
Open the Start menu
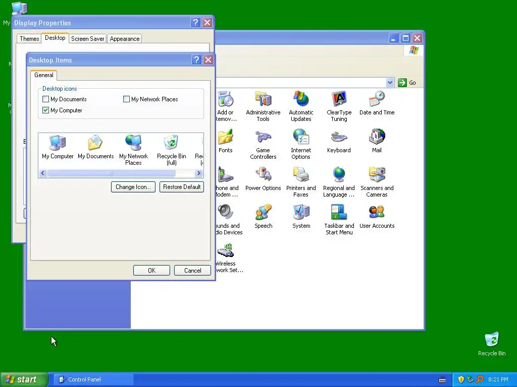tap(24, 379)
